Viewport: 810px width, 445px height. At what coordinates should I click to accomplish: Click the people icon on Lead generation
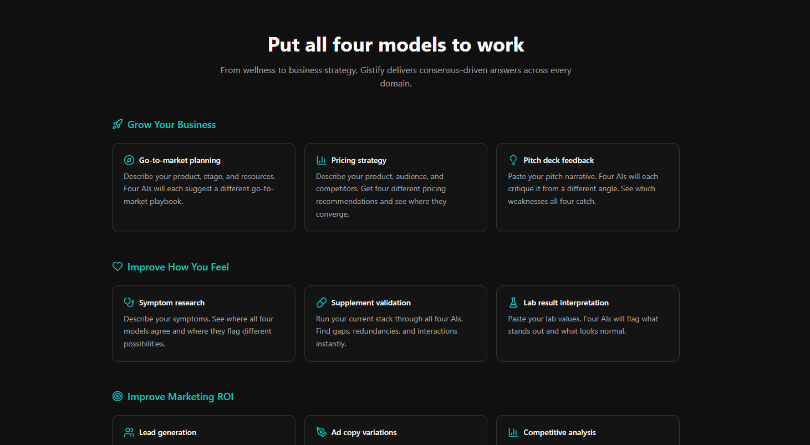(x=129, y=432)
